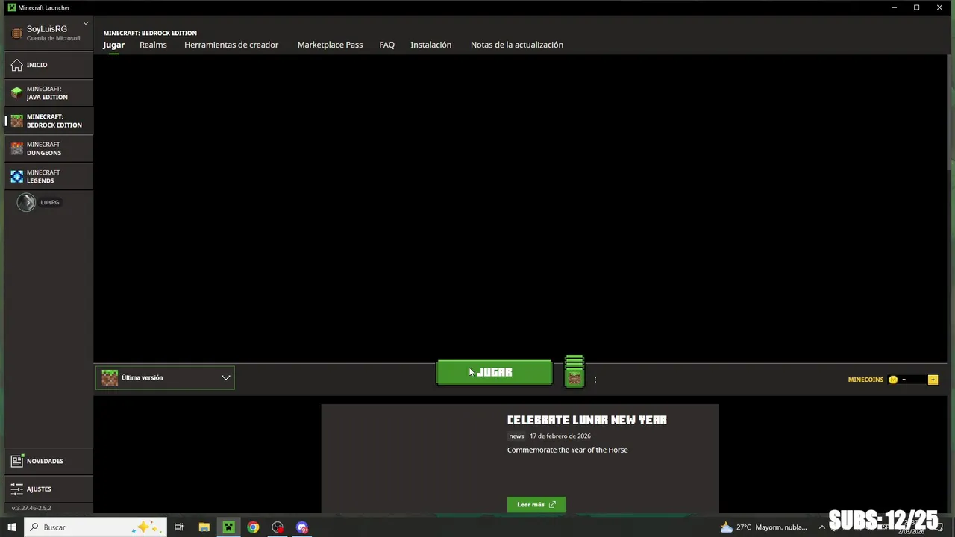Expand the SoyLuisRG account menu

(x=48, y=33)
